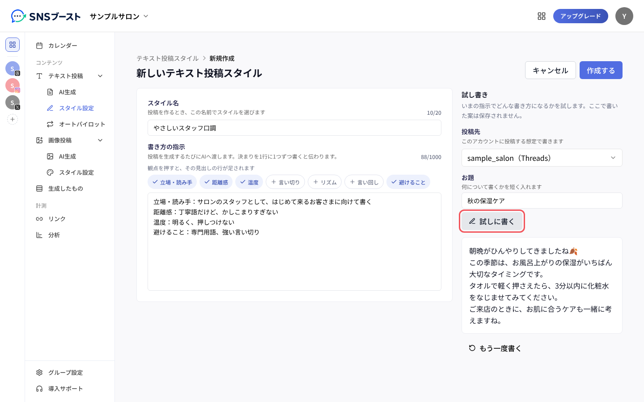Open オートパイロット in the sidebar
This screenshot has height=402, width=644.
click(x=75, y=124)
